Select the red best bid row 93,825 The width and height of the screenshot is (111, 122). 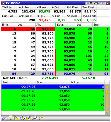coord(28,29)
